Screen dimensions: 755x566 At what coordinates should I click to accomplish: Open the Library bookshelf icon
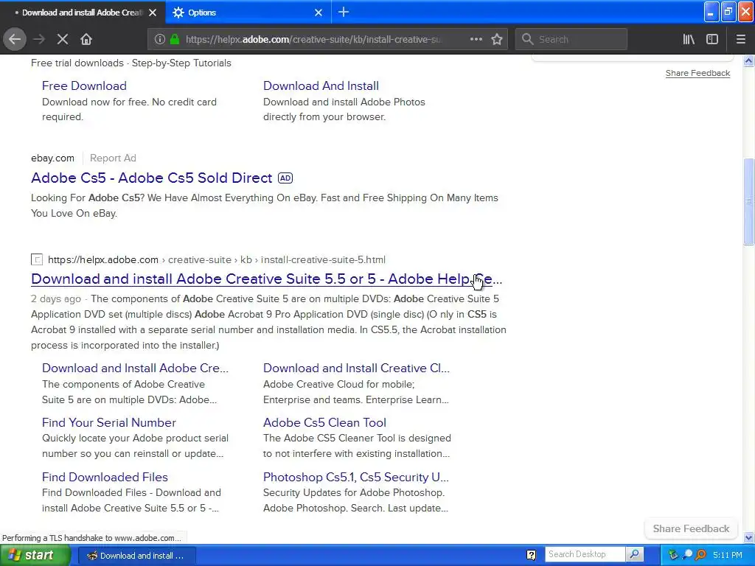pyautogui.click(x=689, y=40)
